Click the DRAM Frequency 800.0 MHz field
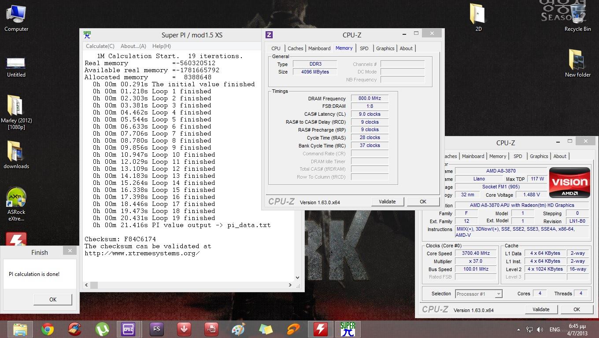Viewport: 599px width, 338px height. [370, 99]
